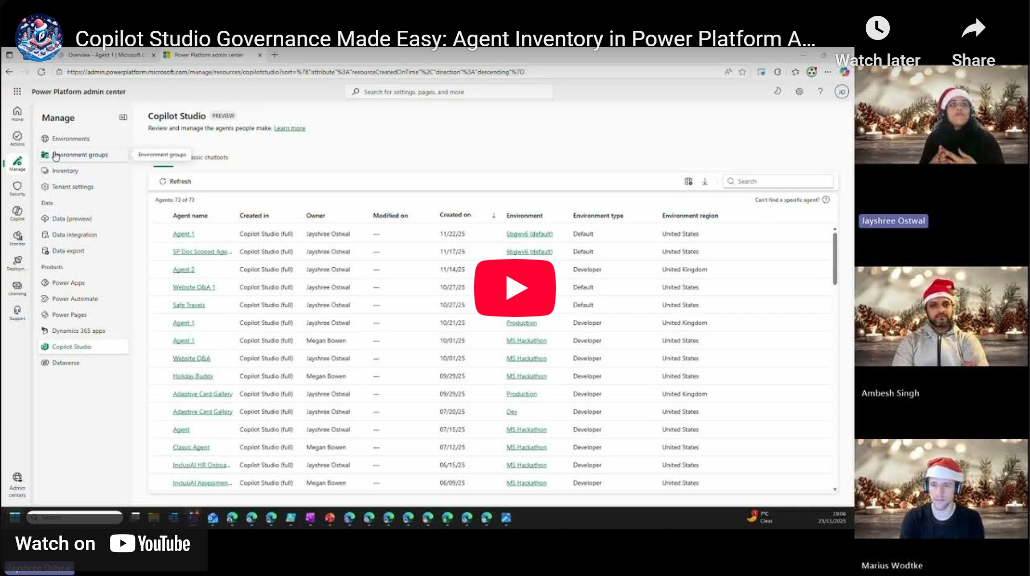Screen dimensions: 1030x576
Task: Click the Watch later clock icon
Action: coord(877,28)
